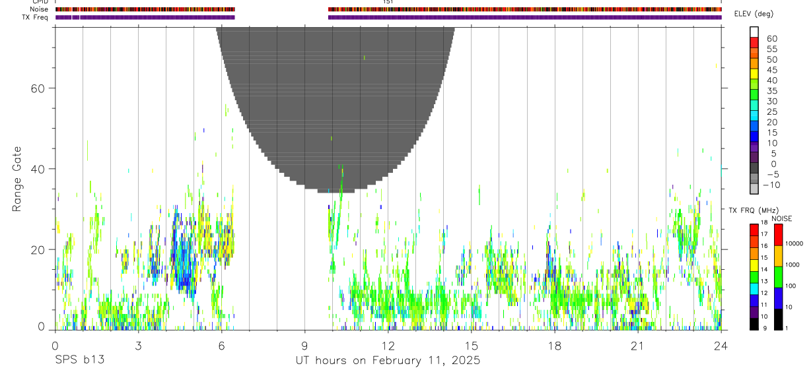Click the 10000 value on NOISE legend

point(794,243)
